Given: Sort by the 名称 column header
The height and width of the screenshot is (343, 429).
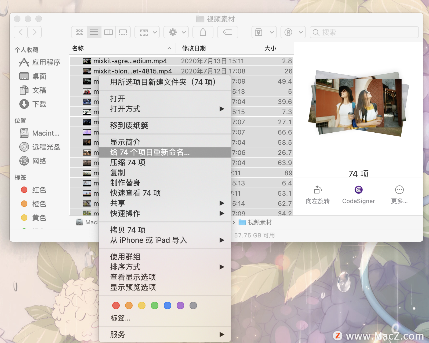Looking at the screenshot, I should pos(122,48).
